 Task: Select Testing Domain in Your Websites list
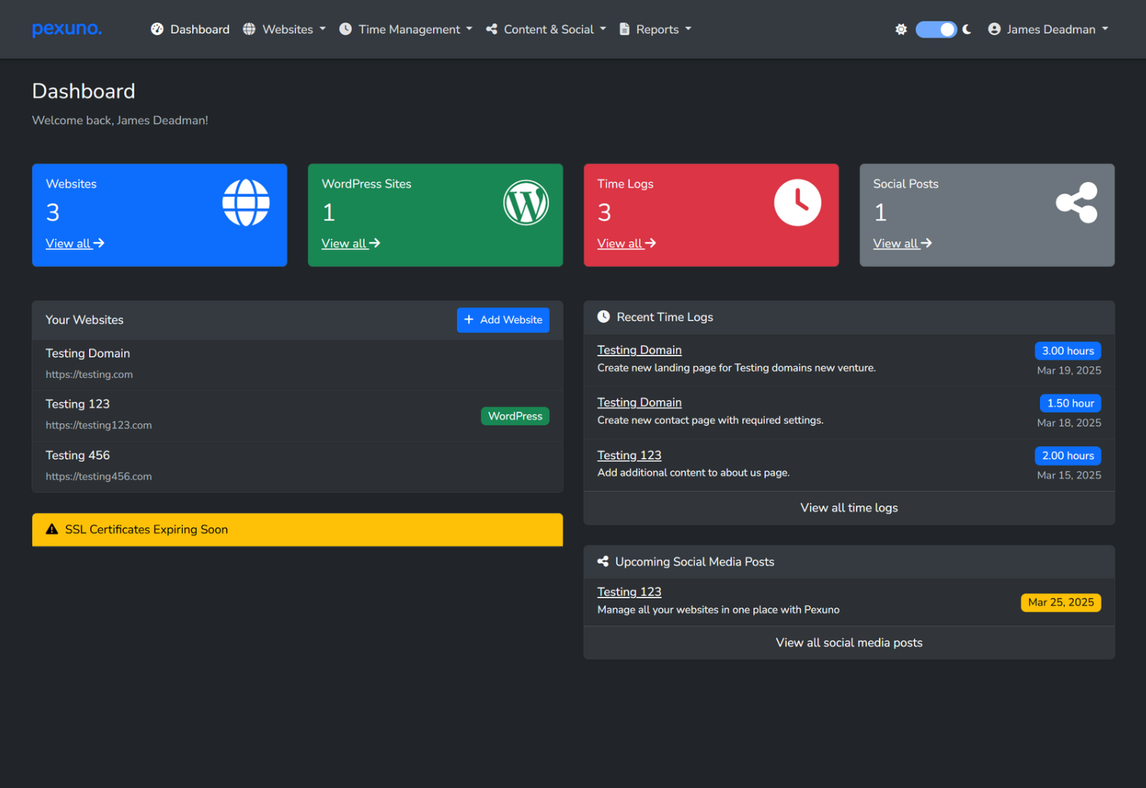point(297,365)
